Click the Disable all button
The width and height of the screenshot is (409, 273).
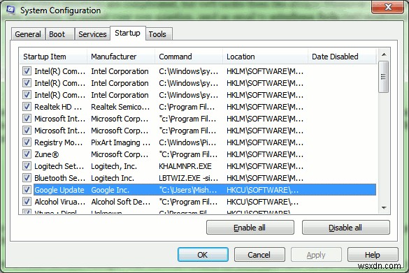345,228
